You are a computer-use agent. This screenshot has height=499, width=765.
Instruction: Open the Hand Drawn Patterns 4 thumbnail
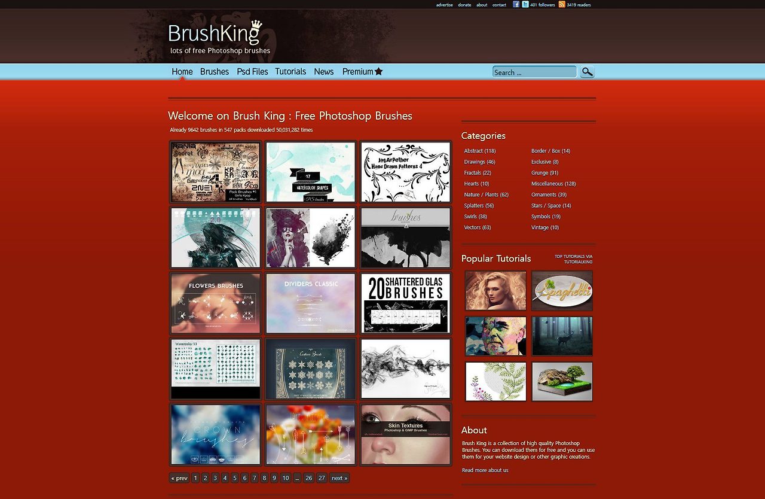tap(406, 172)
